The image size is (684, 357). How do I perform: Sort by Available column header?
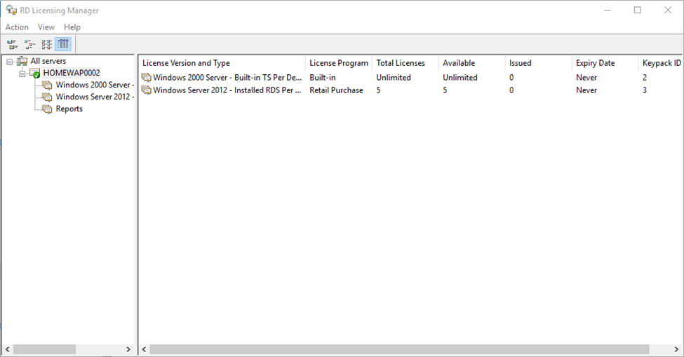pos(471,63)
